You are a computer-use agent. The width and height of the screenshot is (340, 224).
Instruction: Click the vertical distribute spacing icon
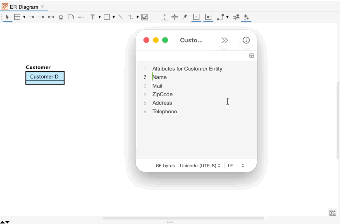pyautogui.click(x=174, y=17)
